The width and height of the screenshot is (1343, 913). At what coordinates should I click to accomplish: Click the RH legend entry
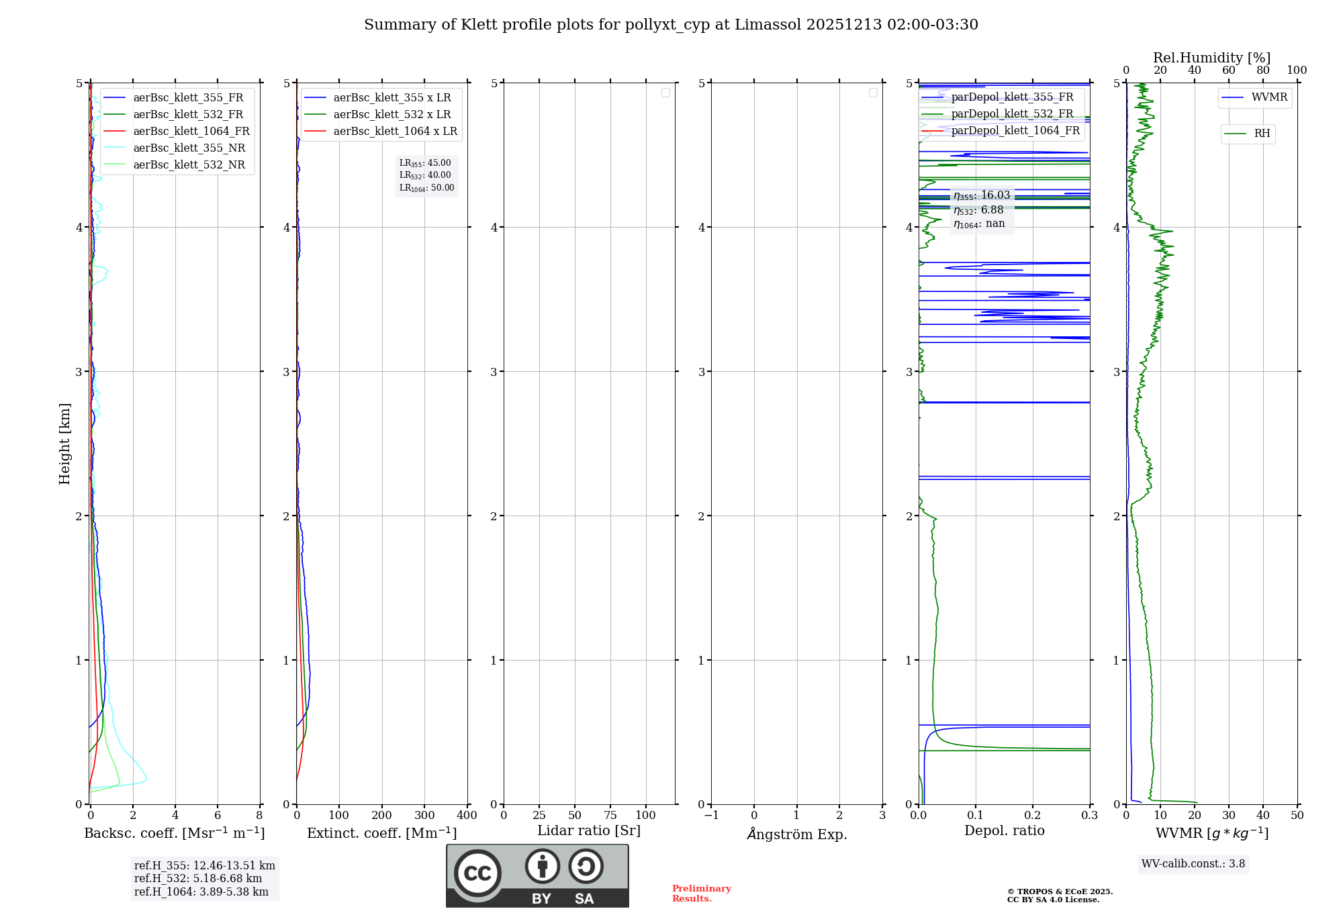1261,134
